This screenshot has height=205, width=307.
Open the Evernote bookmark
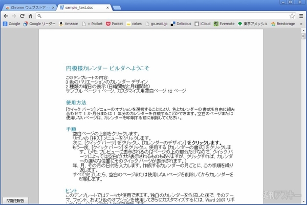pos(224,24)
